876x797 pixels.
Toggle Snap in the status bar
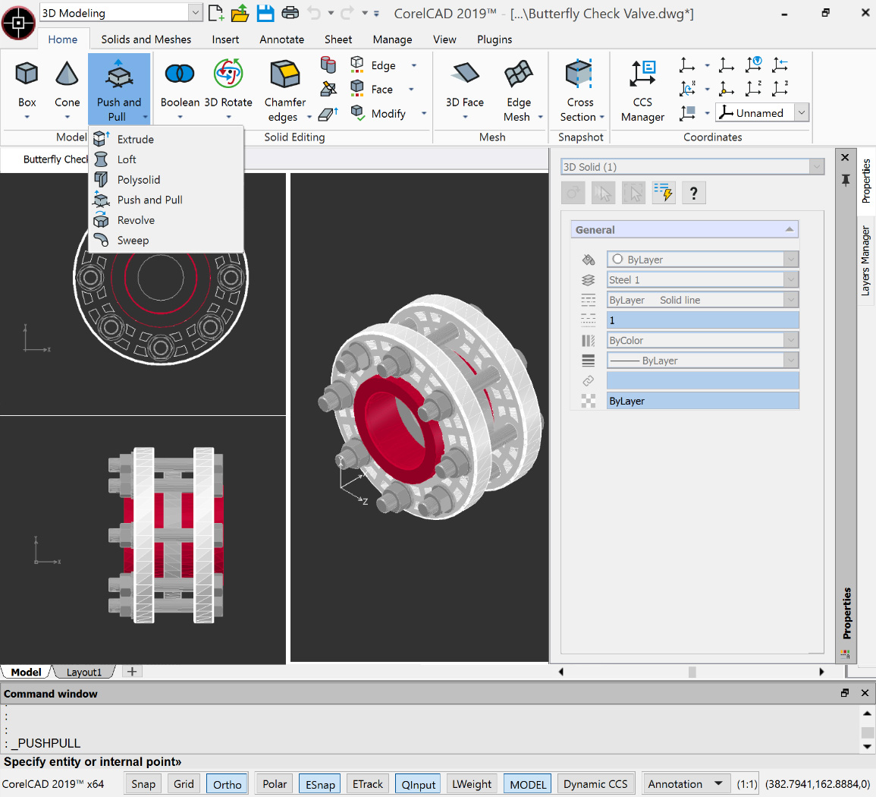tap(143, 784)
